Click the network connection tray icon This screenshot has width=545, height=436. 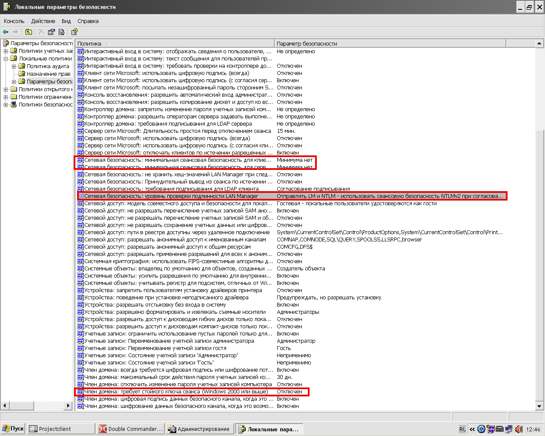[509, 429]
